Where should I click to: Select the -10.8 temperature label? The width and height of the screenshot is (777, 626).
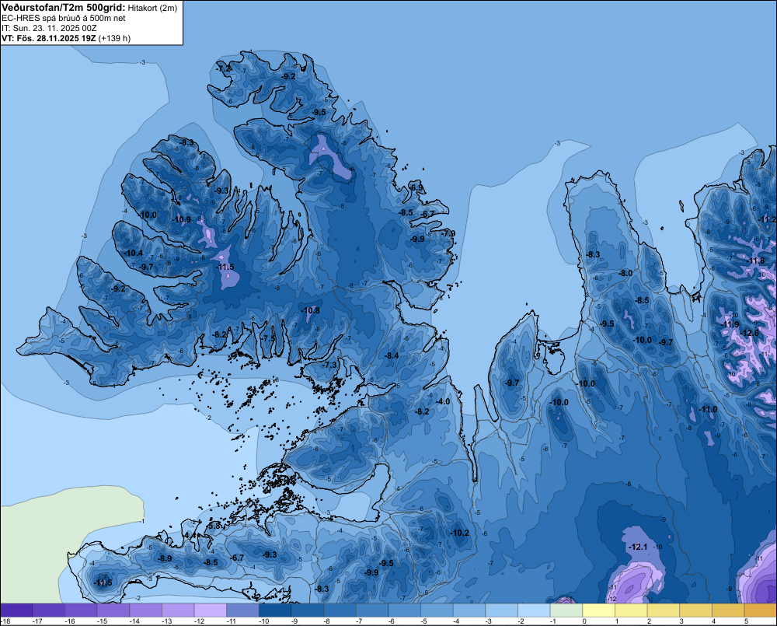click(310, 310)
